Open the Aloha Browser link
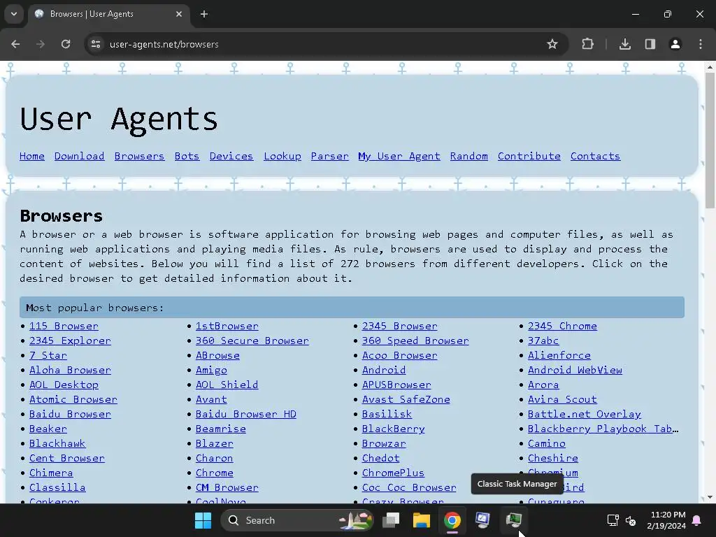Image resolution: width=716 pixels, height=537 pixels. pos(70,370)
